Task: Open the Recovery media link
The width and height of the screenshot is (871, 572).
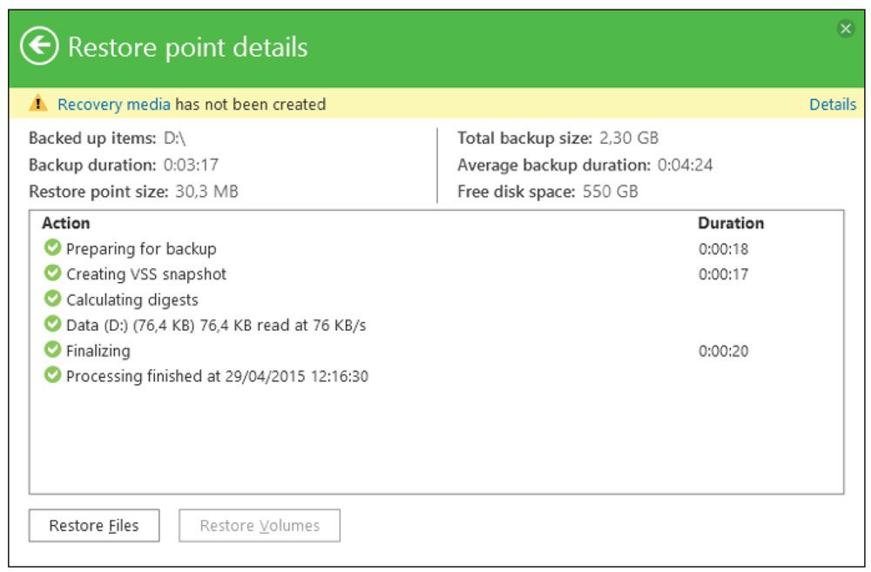Action: pyautogui.click(x=114, y=104)
